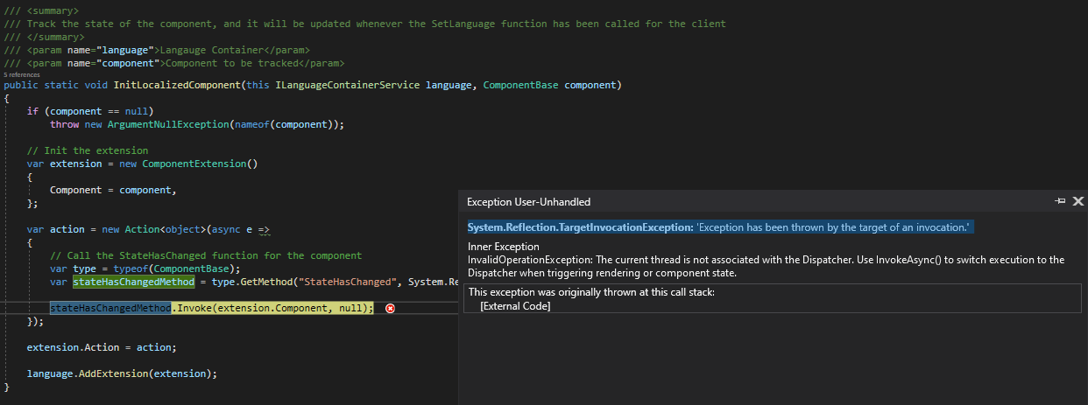
Task: Click the 'Inner Exception' label
Action: click(504, 247)
